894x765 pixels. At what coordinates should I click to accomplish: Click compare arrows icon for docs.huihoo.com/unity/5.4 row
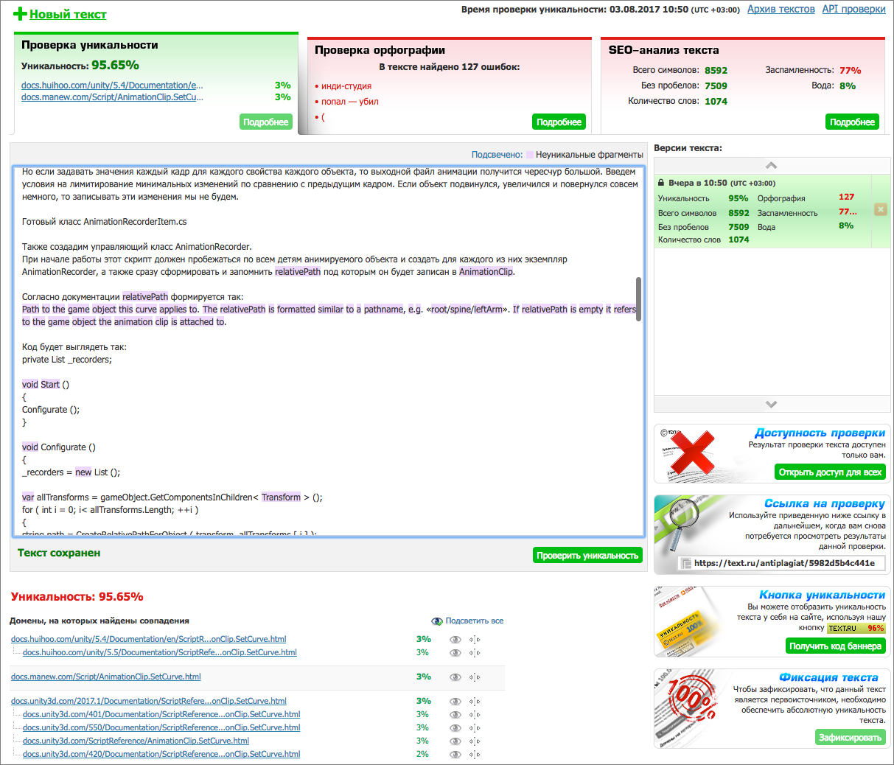(x=475, y=640)
